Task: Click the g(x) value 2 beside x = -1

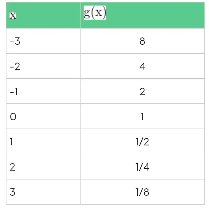Action: (x=143, y=91)
